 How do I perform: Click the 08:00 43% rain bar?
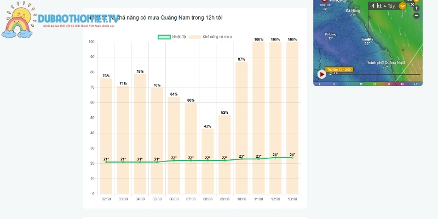(208, 161)
